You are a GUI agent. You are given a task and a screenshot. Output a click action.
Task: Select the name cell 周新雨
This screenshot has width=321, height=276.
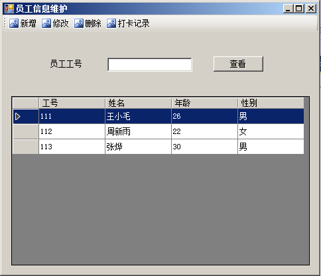click(x=138, y=131)
